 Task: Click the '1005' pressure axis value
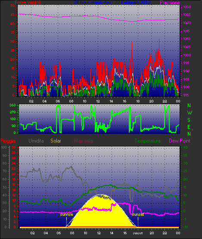point(187,47)
